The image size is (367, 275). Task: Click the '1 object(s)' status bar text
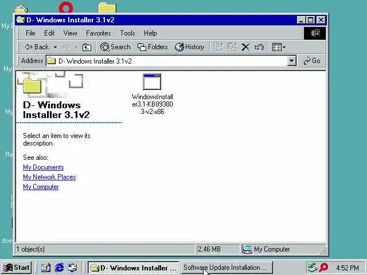(30, 249)
